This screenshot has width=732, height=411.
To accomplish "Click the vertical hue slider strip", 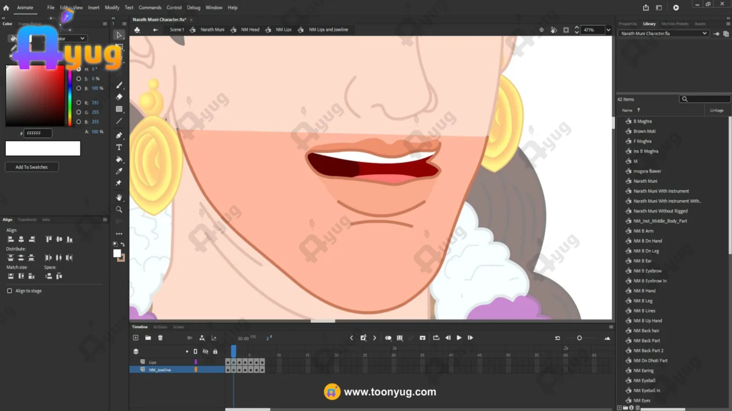I will (x=70, y=96).
